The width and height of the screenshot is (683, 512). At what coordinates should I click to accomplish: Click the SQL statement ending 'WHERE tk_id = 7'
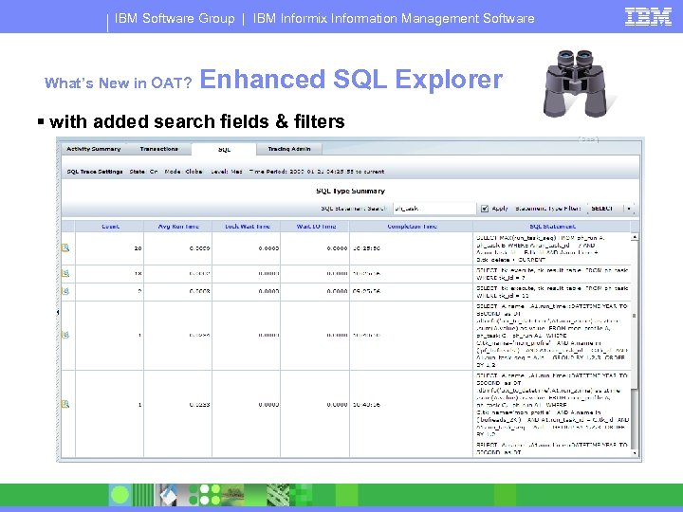552,274
